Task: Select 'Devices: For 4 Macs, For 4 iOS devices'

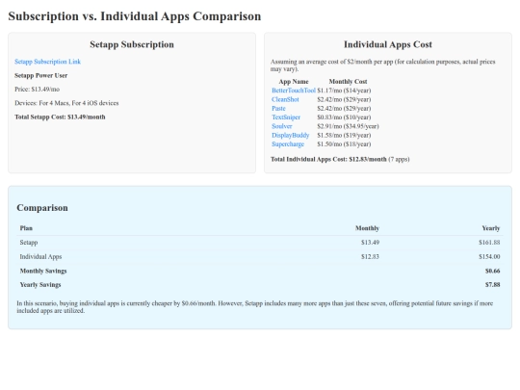Action: tap(66, 103)
